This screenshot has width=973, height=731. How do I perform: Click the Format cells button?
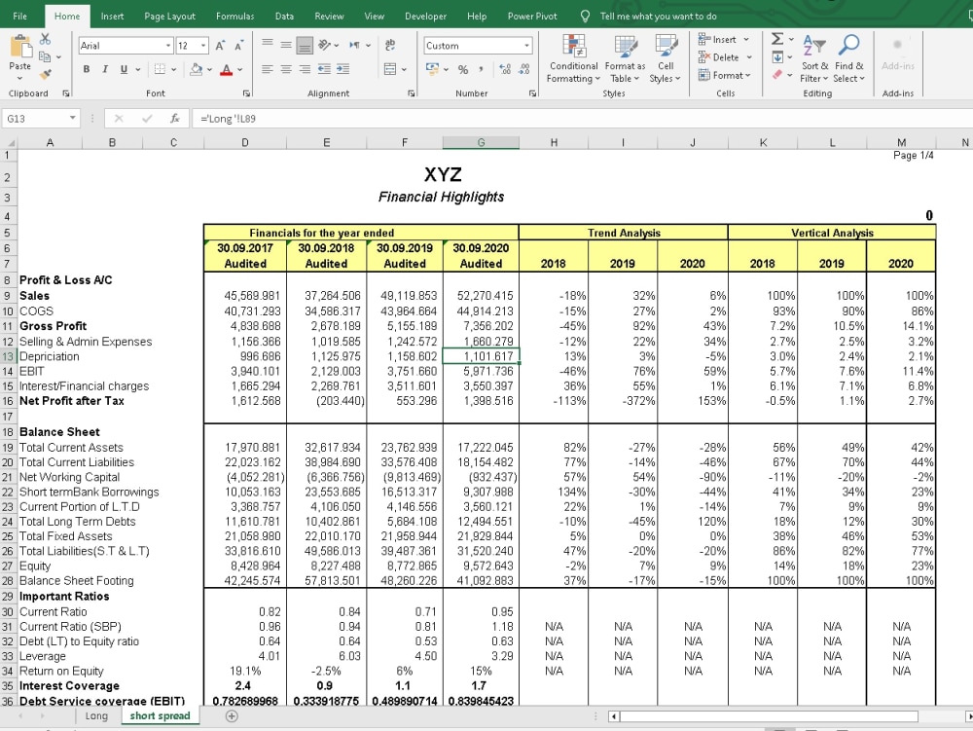(x=724, y=75)
